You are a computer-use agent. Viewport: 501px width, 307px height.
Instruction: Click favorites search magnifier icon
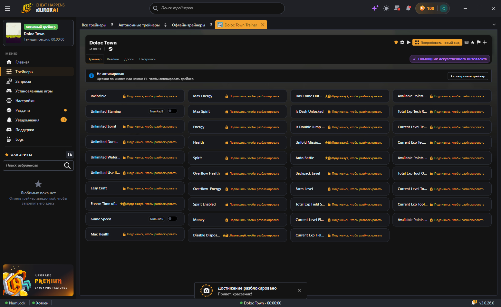pyautogui.click(x=67, y=166)
